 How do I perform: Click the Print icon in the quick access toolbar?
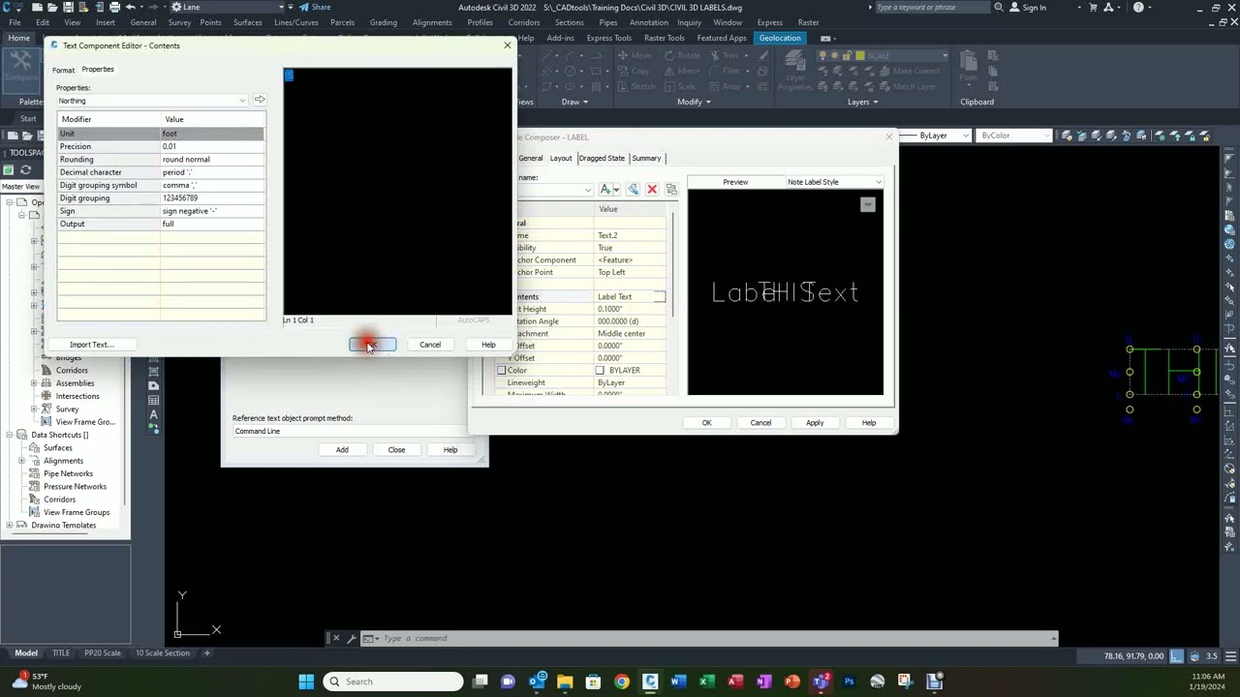coord(114,7)
